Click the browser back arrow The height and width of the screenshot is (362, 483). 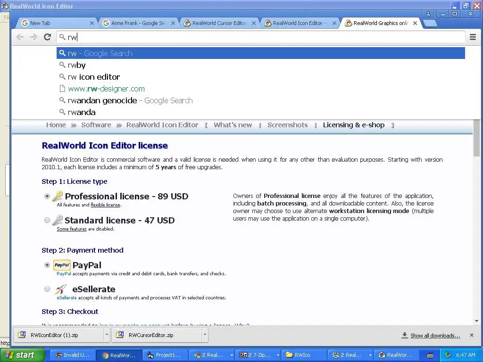coord(20,37)
